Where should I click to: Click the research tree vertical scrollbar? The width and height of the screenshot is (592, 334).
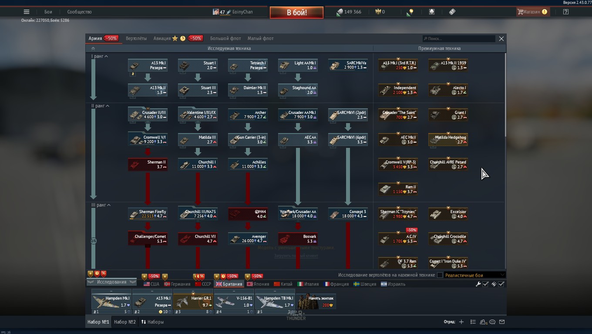click(x=505, y=94)
